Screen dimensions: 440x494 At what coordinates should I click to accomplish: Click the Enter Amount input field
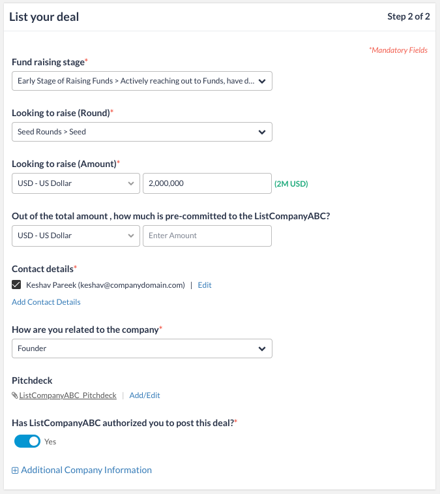(x=207, y=236)
